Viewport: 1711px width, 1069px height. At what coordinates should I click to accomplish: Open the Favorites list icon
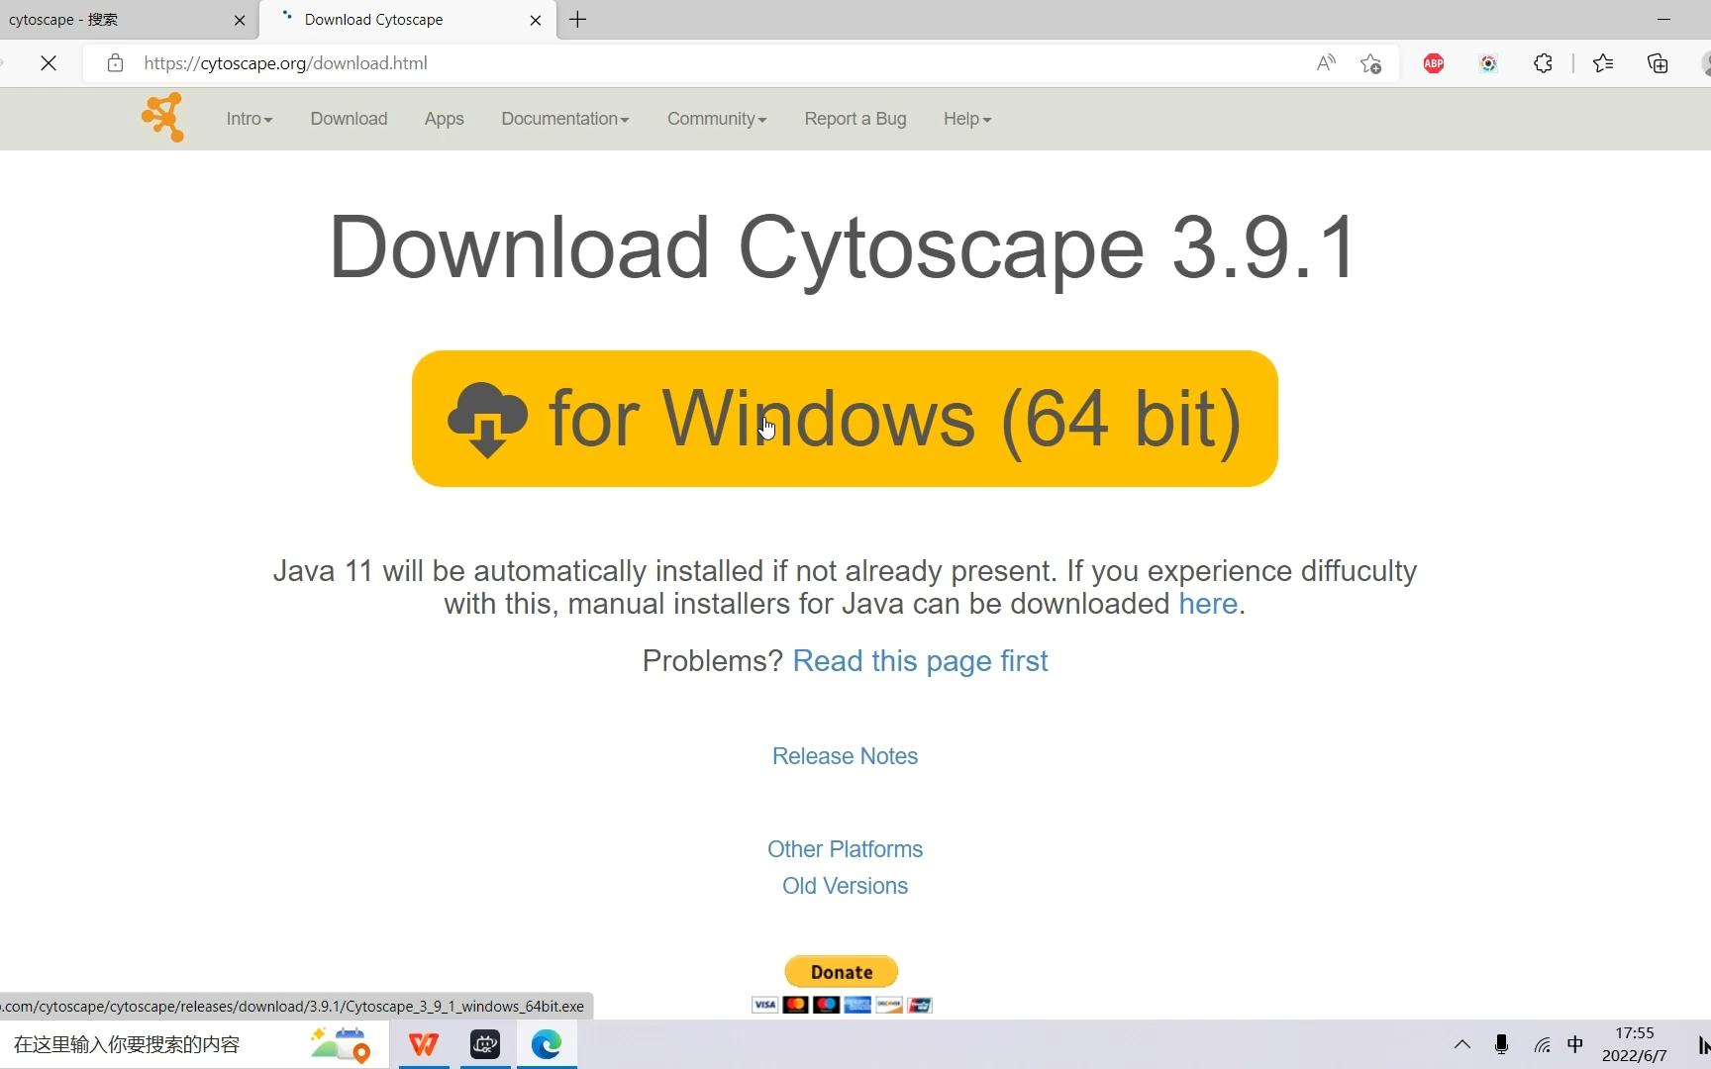[x=1603, y=63]
